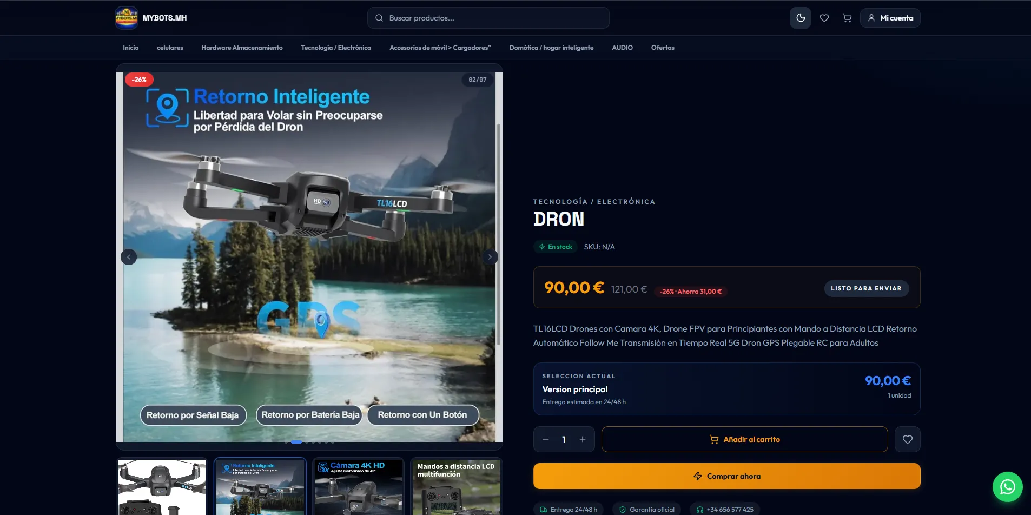This screenshot has height=515, width=1031.
Task: Select the first drone thumbnail with controller
Action: 162,487
